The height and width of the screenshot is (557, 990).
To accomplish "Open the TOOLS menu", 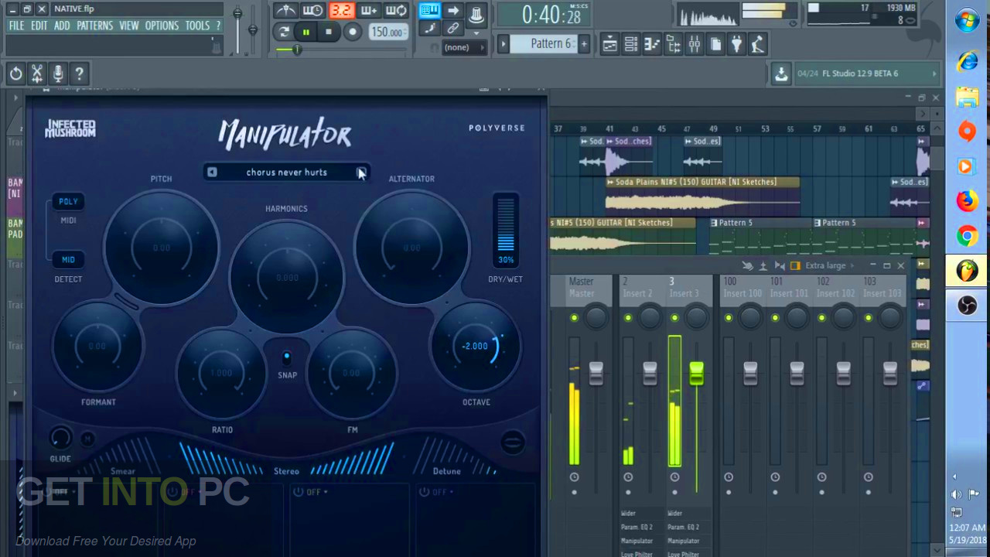I will 197,26.
